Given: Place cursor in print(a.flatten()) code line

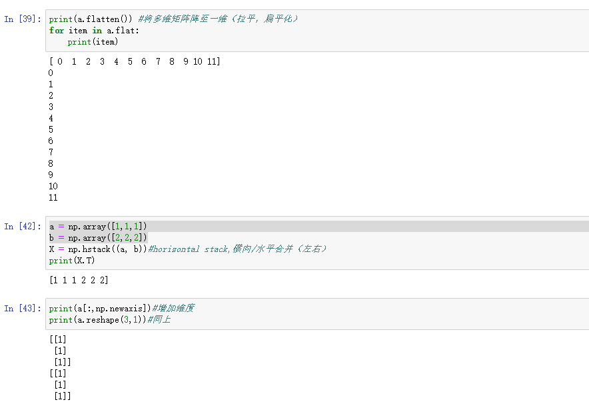Looking at the screenshot, I should click(x=92, y=19).
